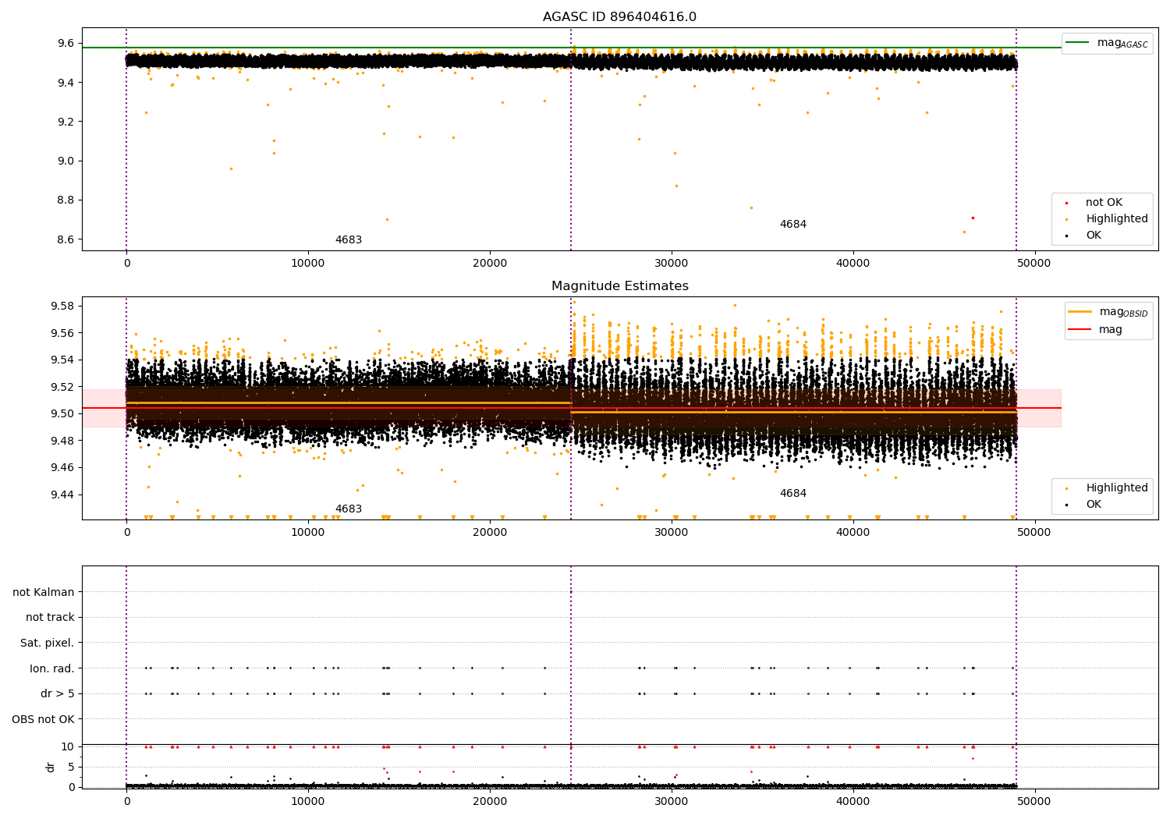Select the 'not track' row label

pyautogui.click(x=50, y=618)
